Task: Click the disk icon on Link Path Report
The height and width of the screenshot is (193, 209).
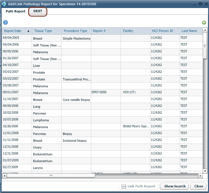Action: click(123, 186)
